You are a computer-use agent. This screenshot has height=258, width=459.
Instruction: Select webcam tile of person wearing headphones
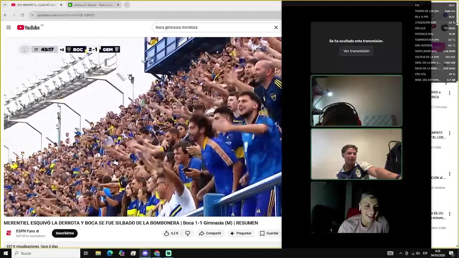click(356, 101)
